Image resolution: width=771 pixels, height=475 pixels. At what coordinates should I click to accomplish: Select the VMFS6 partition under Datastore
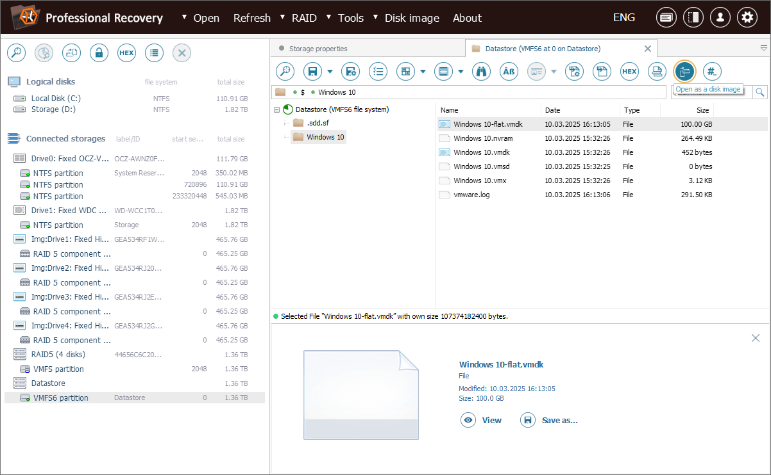click(x=135, y=398)
